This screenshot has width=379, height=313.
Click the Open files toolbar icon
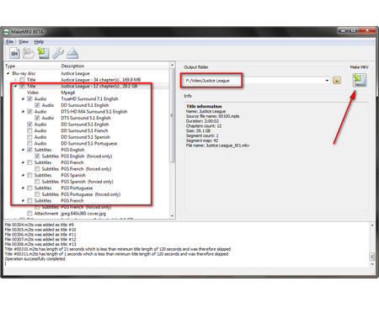coord(14,53)
